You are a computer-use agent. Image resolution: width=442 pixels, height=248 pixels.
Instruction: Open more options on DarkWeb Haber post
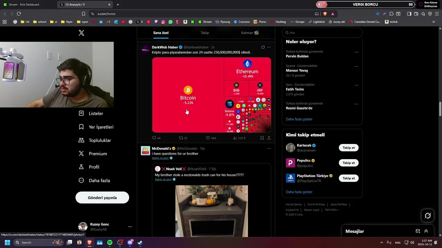[x=269, y=47]
